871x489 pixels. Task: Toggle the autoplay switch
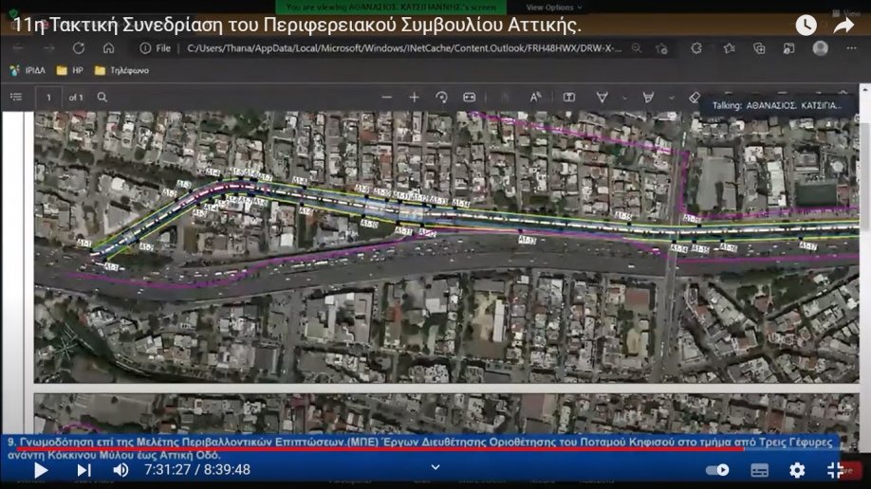coord(717,470)
